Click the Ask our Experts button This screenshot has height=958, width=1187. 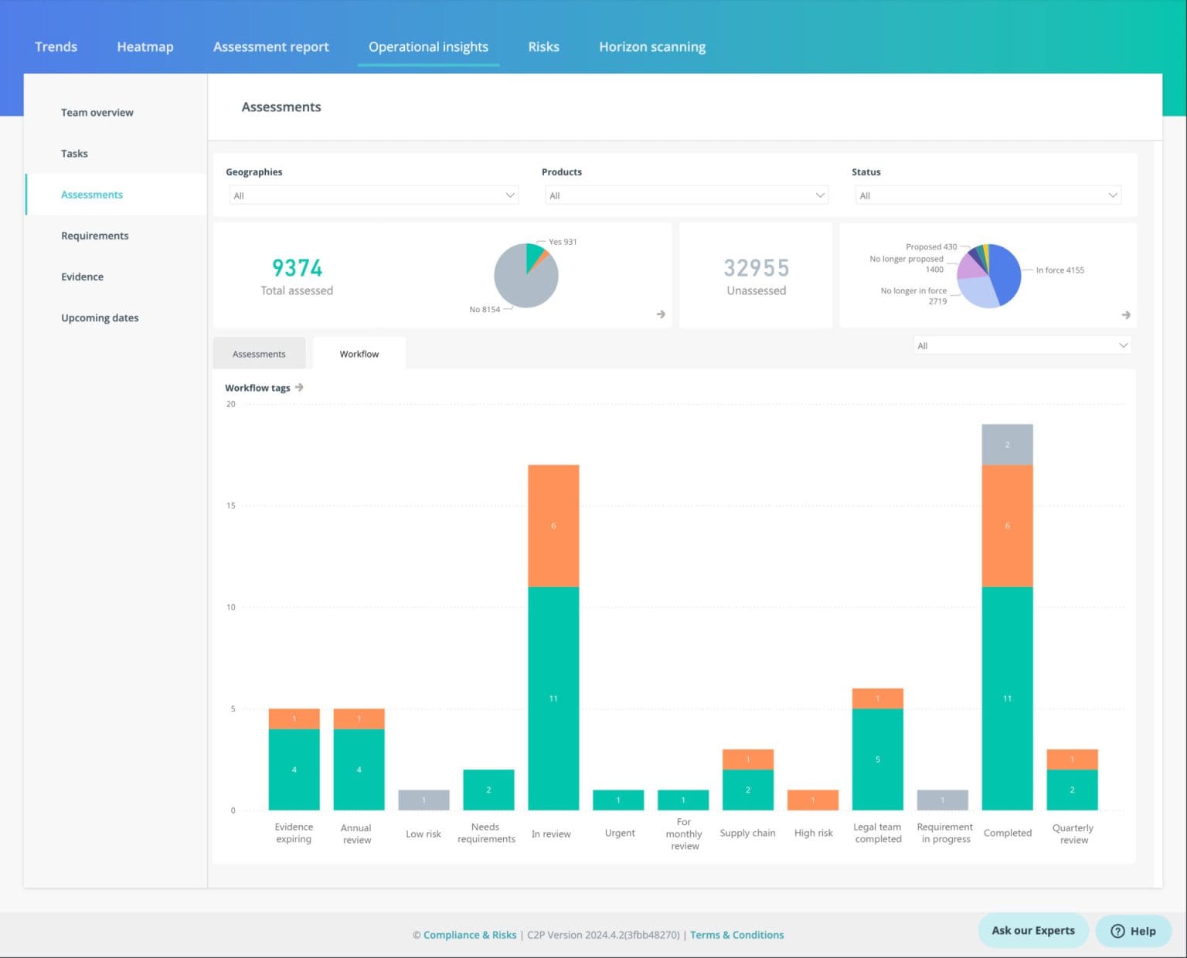[1032, 931]
